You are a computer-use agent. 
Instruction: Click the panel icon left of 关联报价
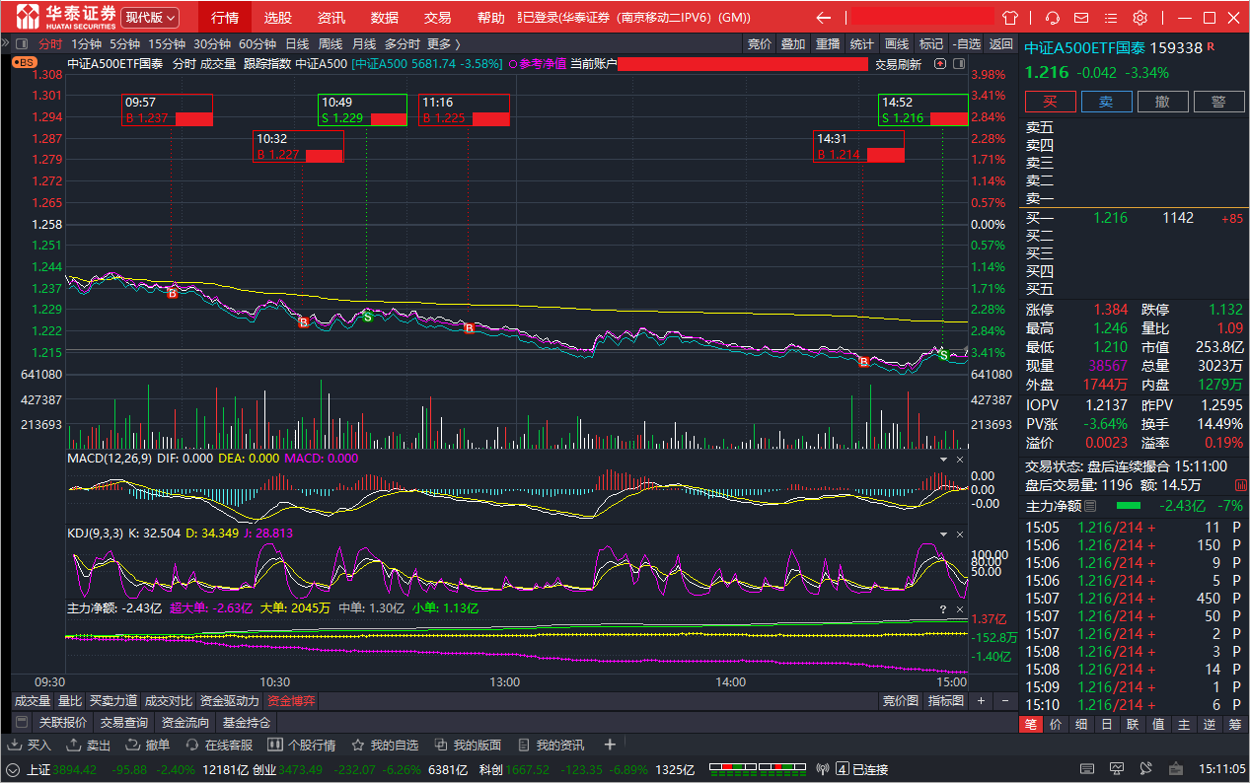(22, 722)
